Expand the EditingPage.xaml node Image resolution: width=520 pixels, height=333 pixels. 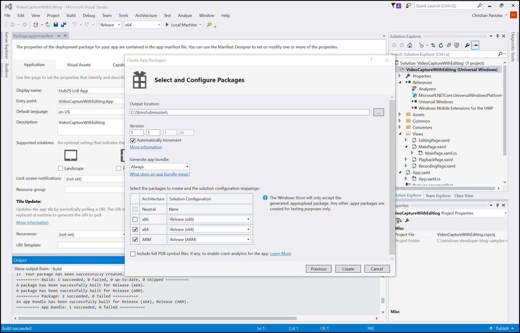pos(406,140)
